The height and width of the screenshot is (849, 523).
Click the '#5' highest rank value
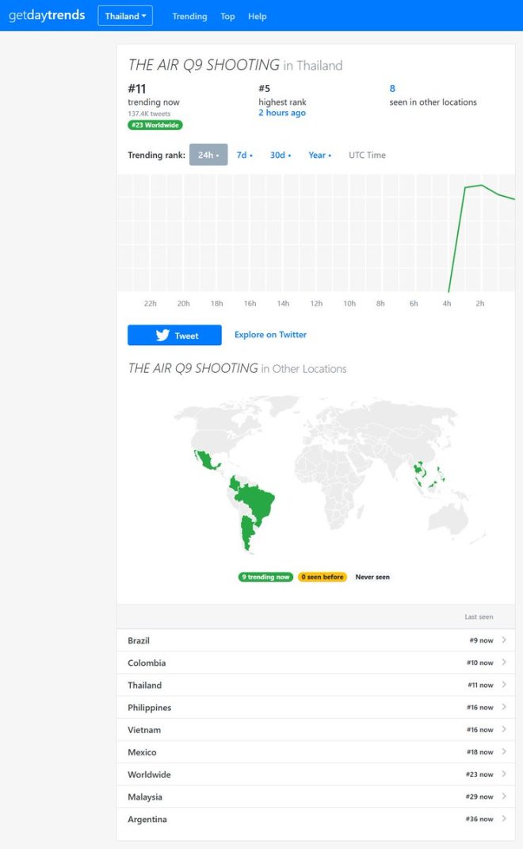tap(265, 88)
